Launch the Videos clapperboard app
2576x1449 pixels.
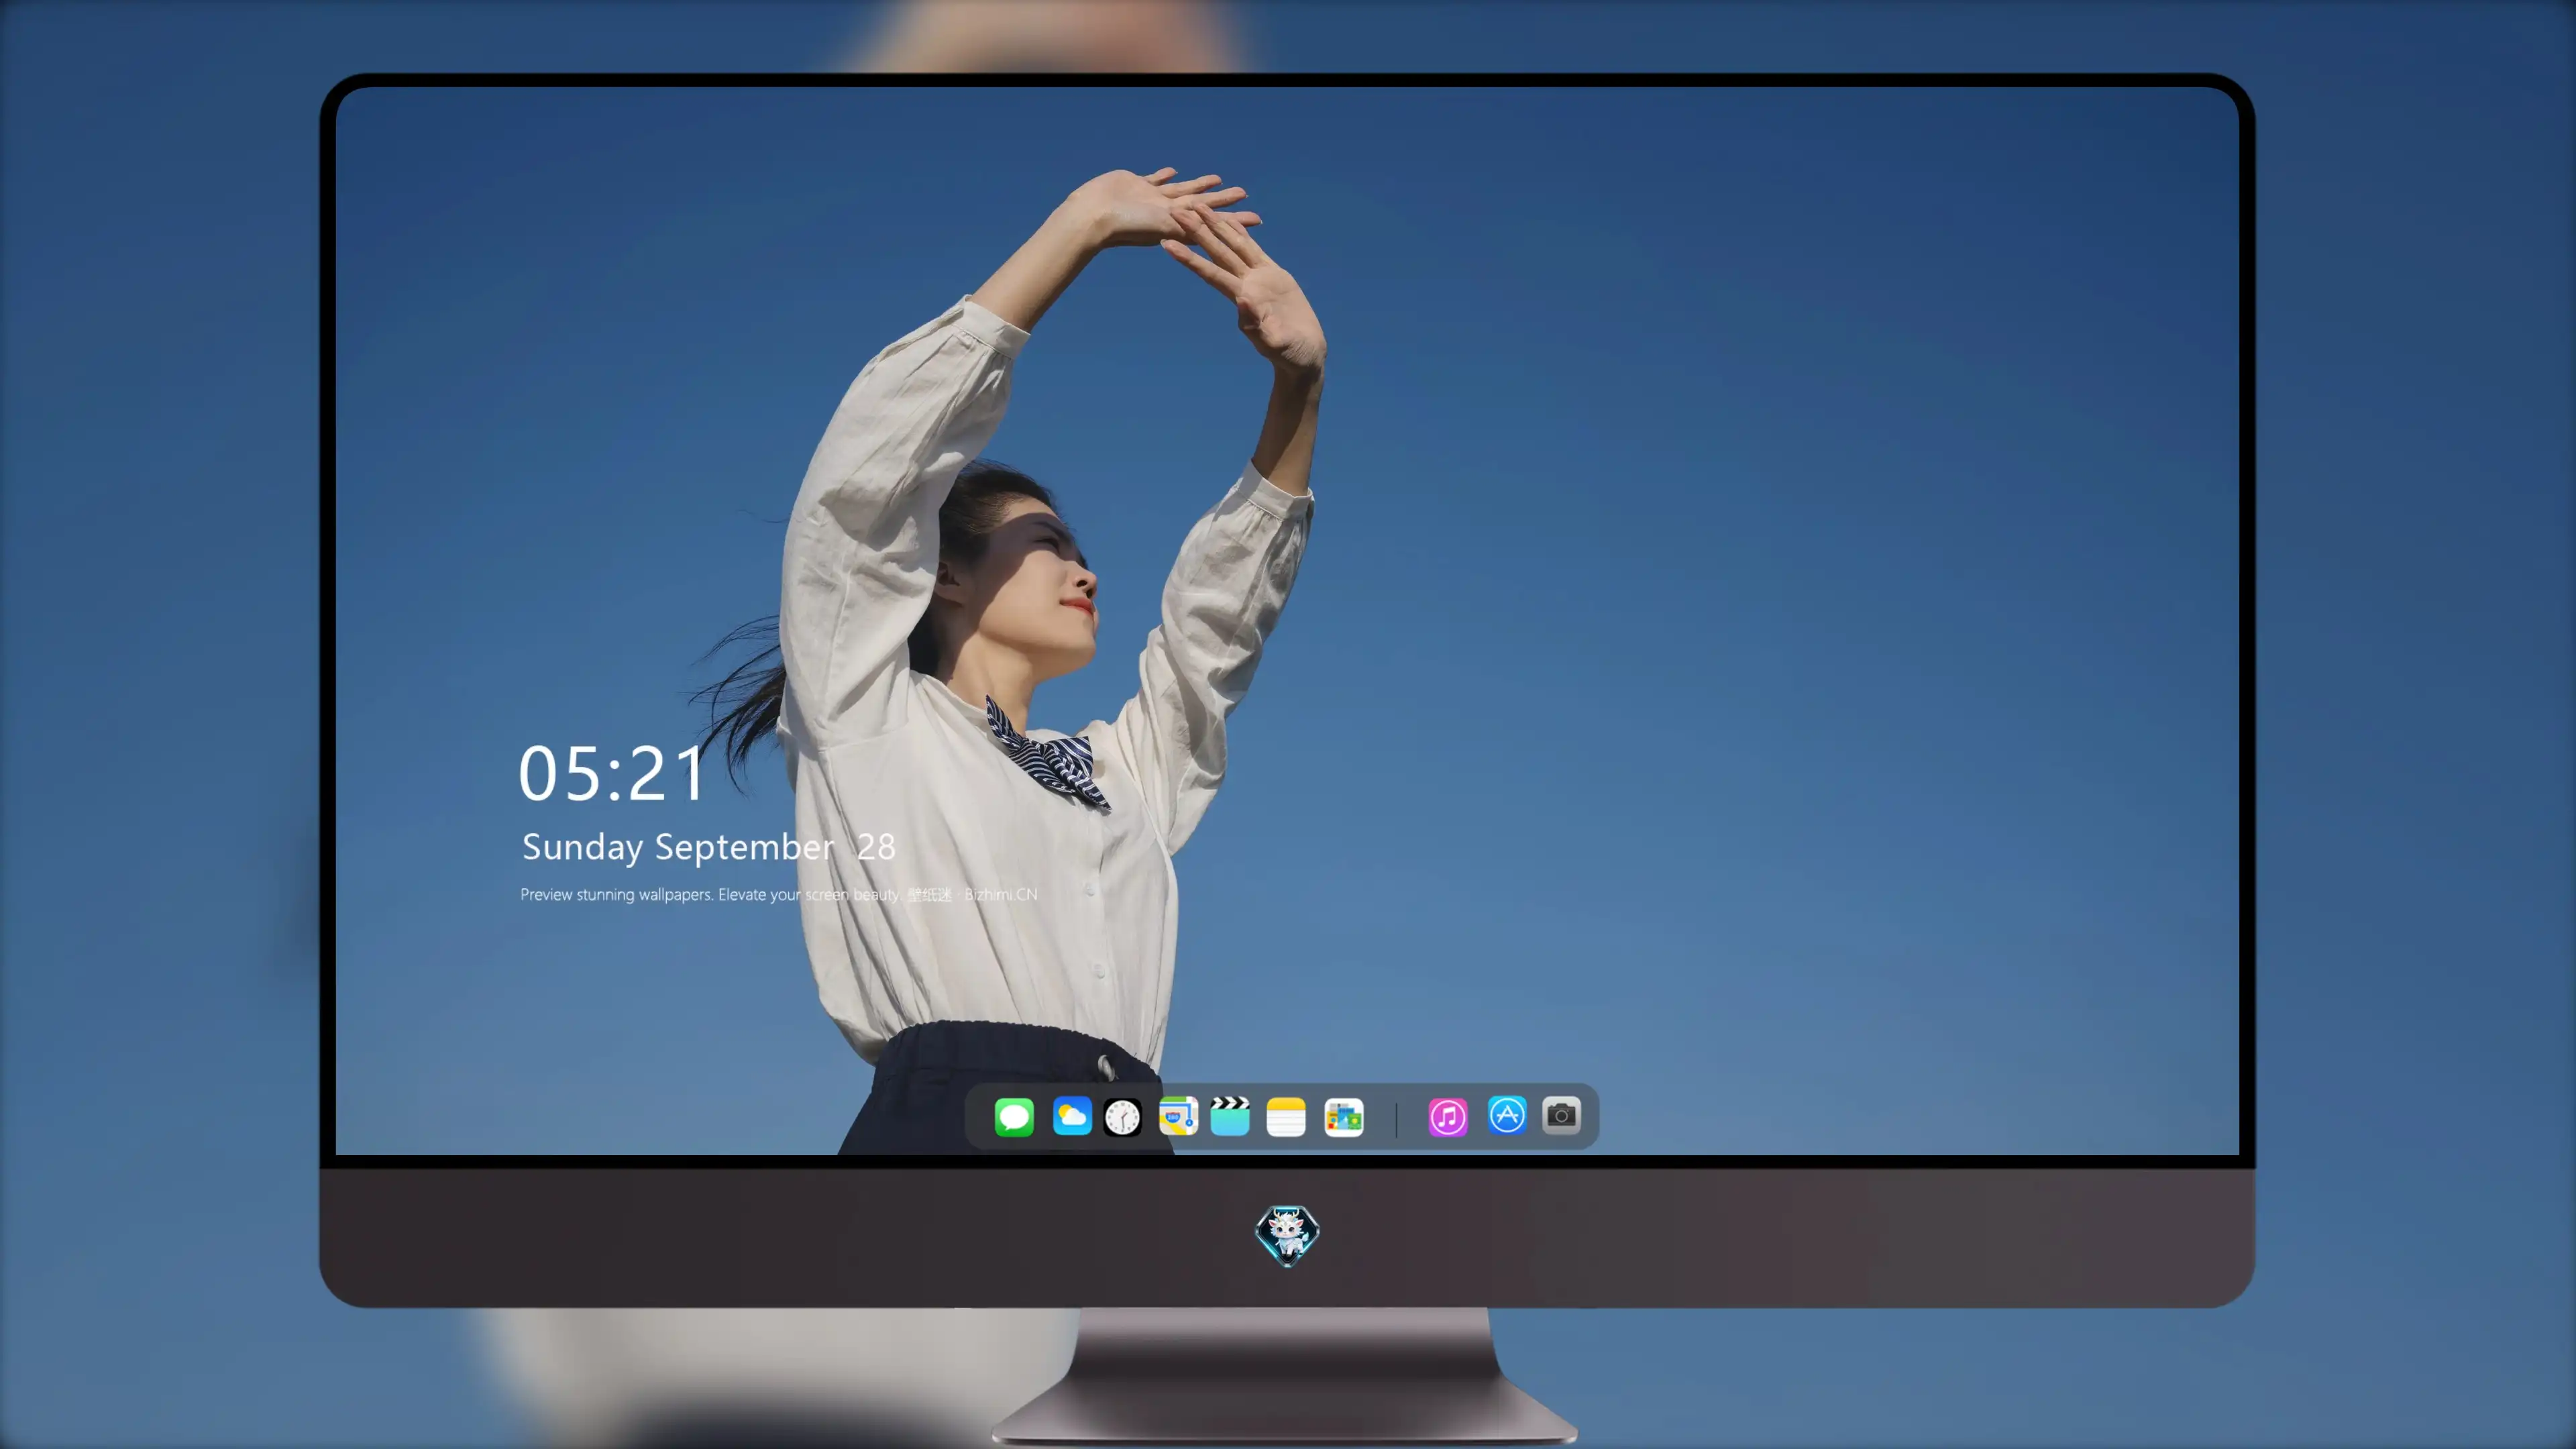click(x=1230, y=1116)
